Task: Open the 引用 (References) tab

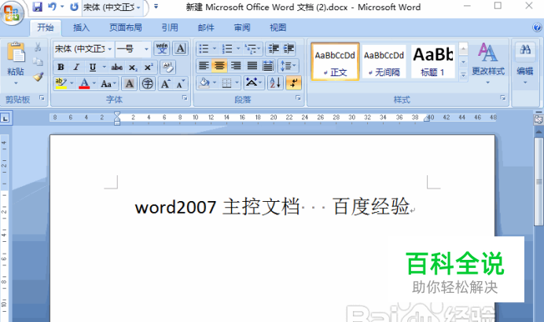Action: coord(170,27)
